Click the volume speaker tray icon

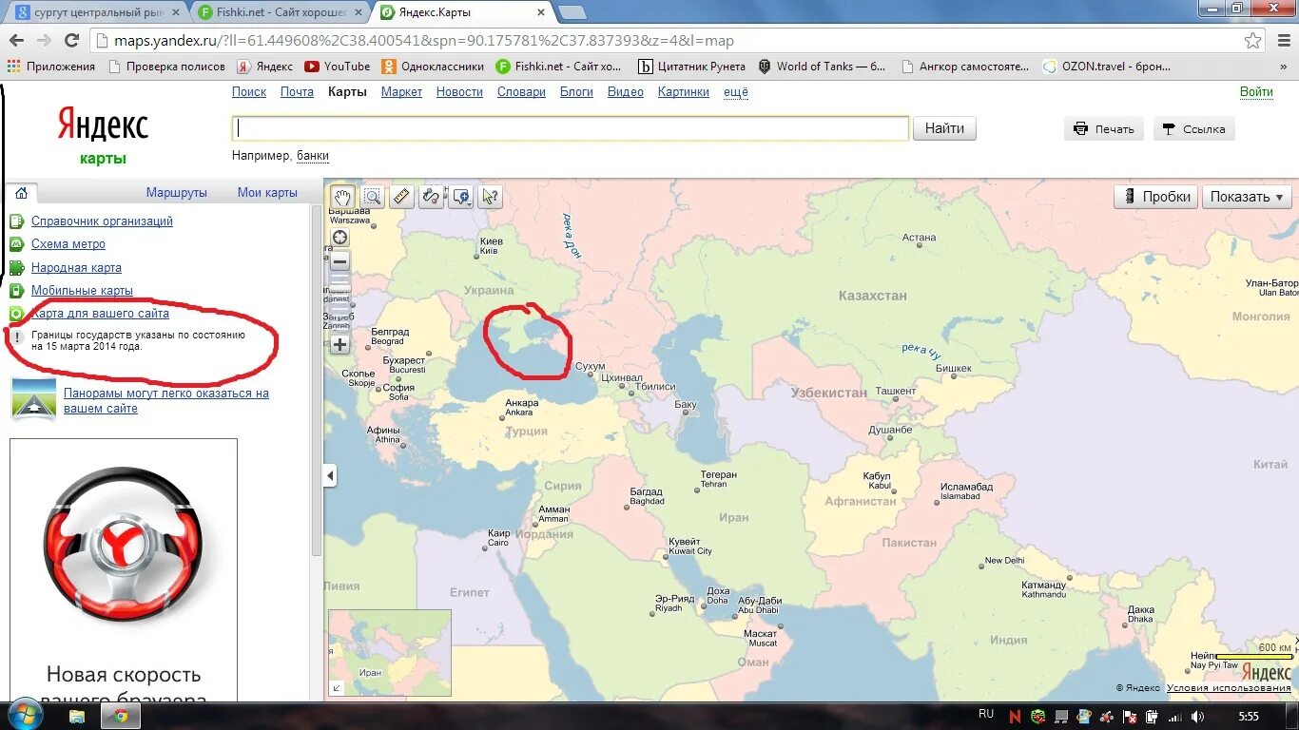point(1197,717)
